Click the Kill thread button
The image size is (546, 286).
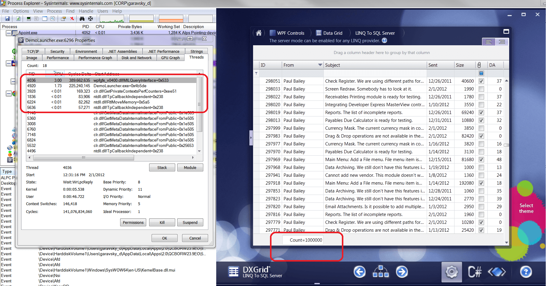tap(162, 223)
